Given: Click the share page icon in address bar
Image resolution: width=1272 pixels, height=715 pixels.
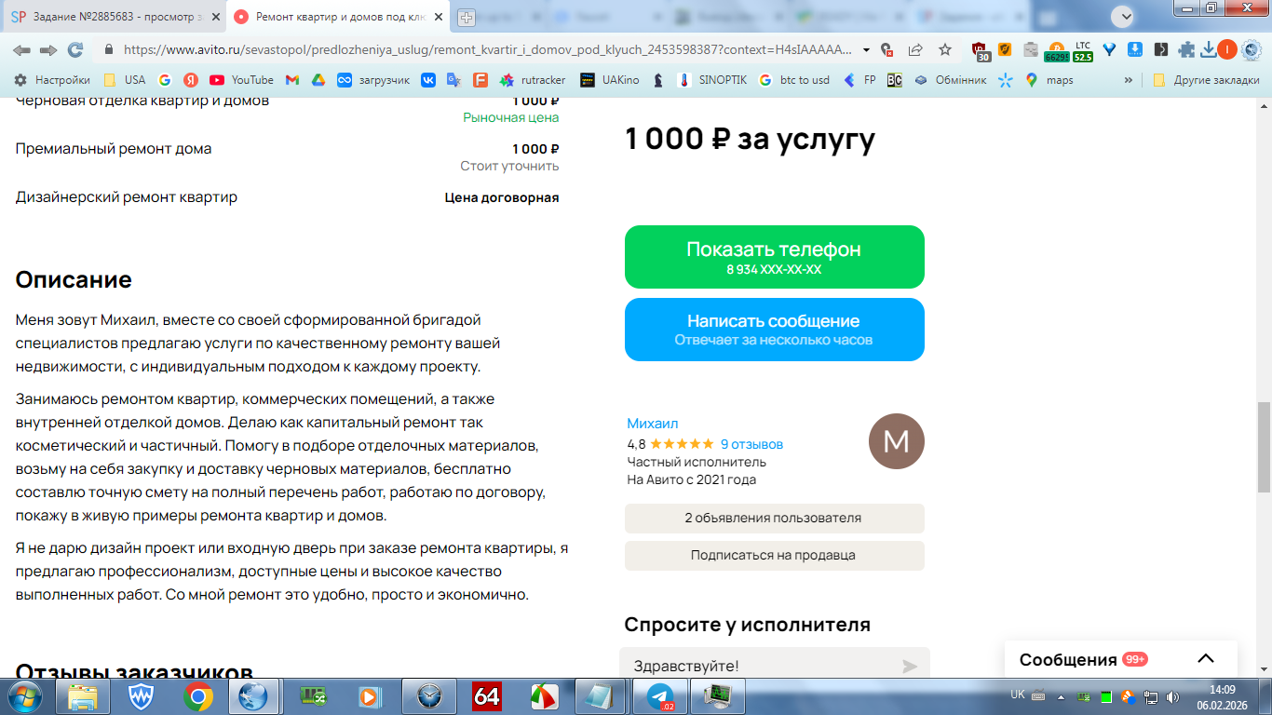Looking at the screenshot, I should coord(915,50).
